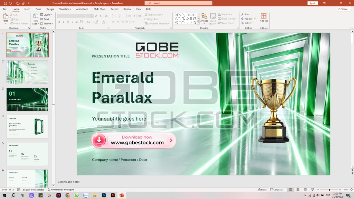Select slide 2 Contents thumbnail
The width and height of the screenshot is (354, 199).
[x=27, y=72]
